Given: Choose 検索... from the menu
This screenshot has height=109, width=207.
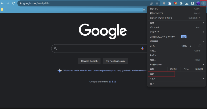Looking at the screenshot, I should 177,60.
